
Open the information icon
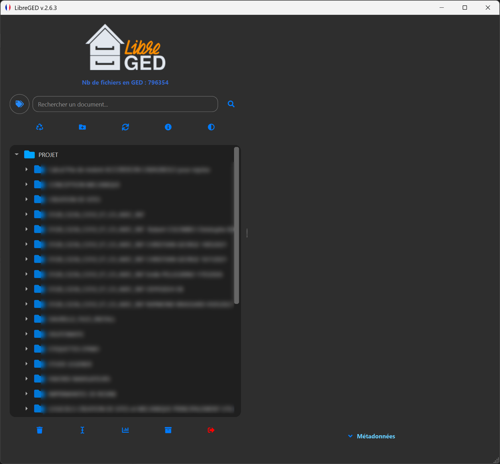(168, 127)
